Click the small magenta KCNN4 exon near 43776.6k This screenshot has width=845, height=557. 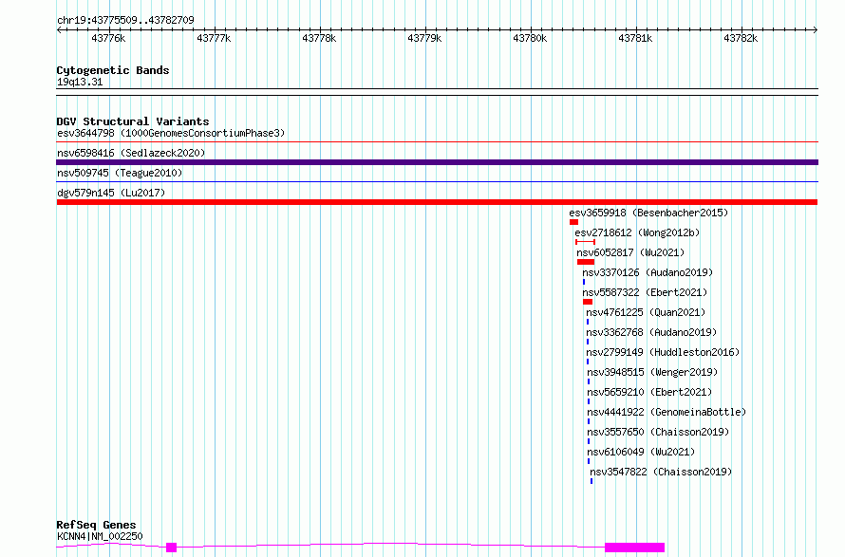171,548
